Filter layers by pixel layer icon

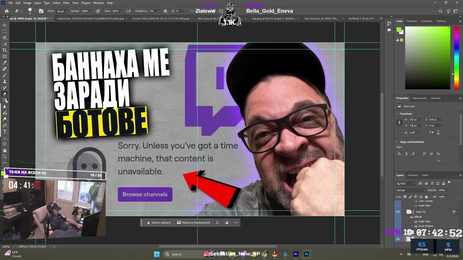tap(420, 183)
